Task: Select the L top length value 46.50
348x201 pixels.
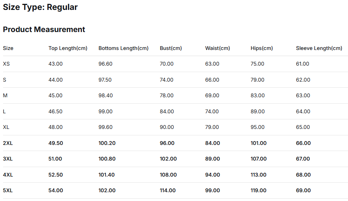Action: click(55, 112)
